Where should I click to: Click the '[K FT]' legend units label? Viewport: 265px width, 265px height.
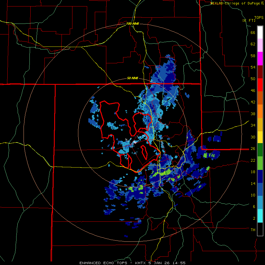point(249,20)
